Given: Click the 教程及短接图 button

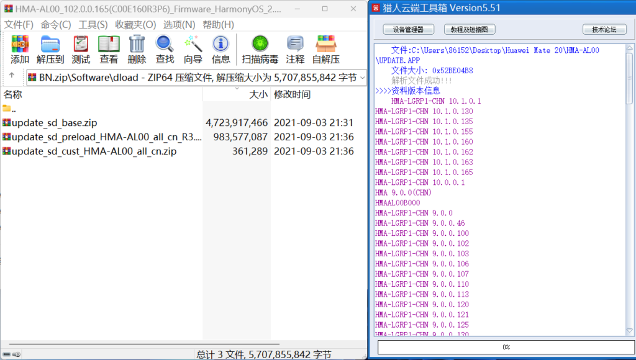Looking at the screenshot, I should pos(470,29).
